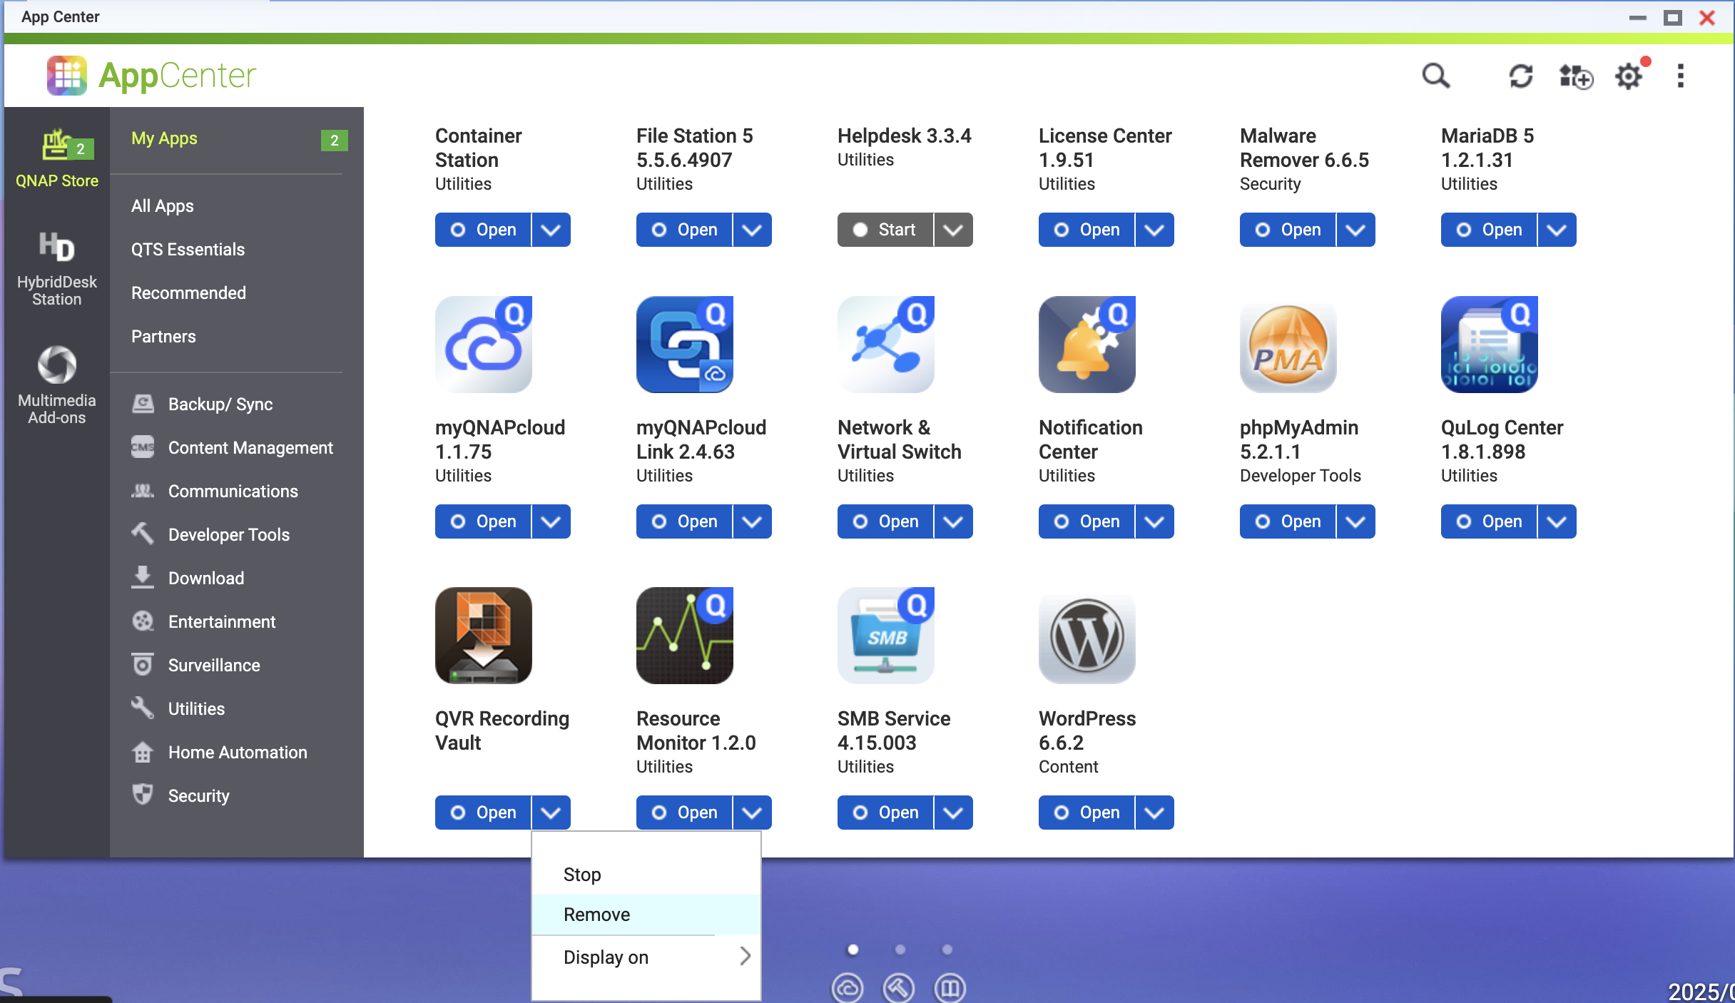Viewport: 1735px width, 1003px height.
Task: Click the phpMyAdmin PMA icon
Action: (1288, 347)
